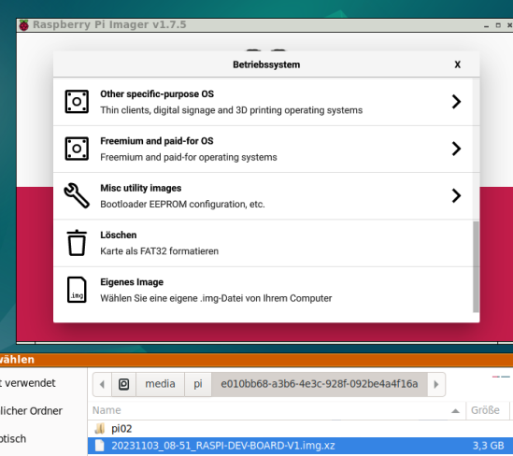Viewport: 513px width, 456px height.
Task: Click the path bar back arrow
Action: tap(102, 384)
